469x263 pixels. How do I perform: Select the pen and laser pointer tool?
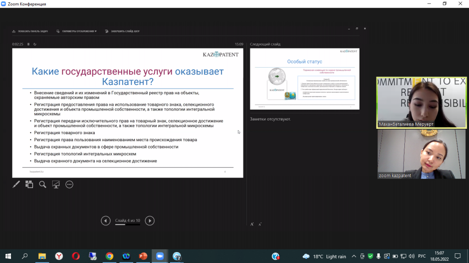(x=16, y=184)
